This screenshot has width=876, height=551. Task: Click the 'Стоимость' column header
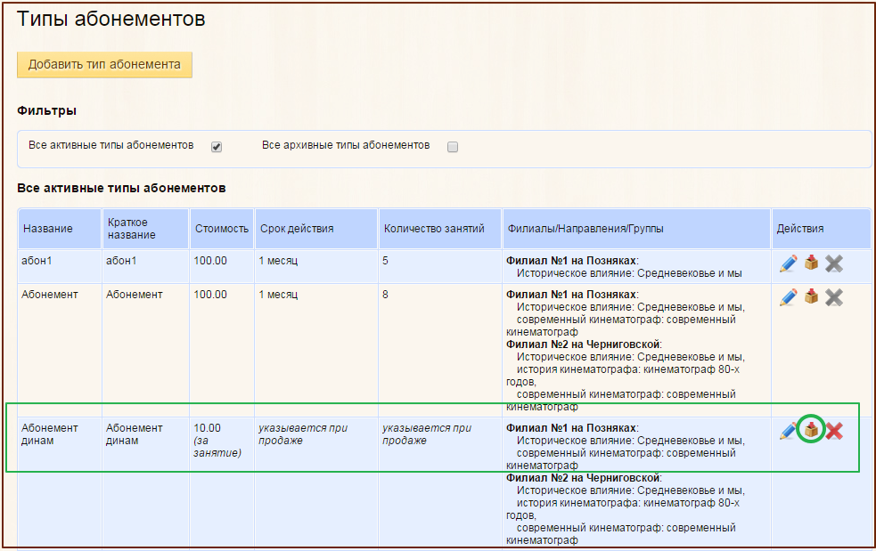222,229
